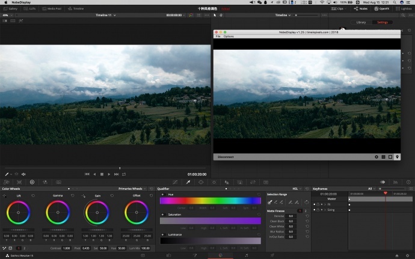Click NobeDisplay pin on top icon

(x=398, y=157)
